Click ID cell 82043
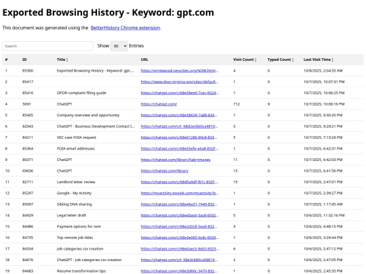Screen dimensions: 366x274 coord(28,127)
